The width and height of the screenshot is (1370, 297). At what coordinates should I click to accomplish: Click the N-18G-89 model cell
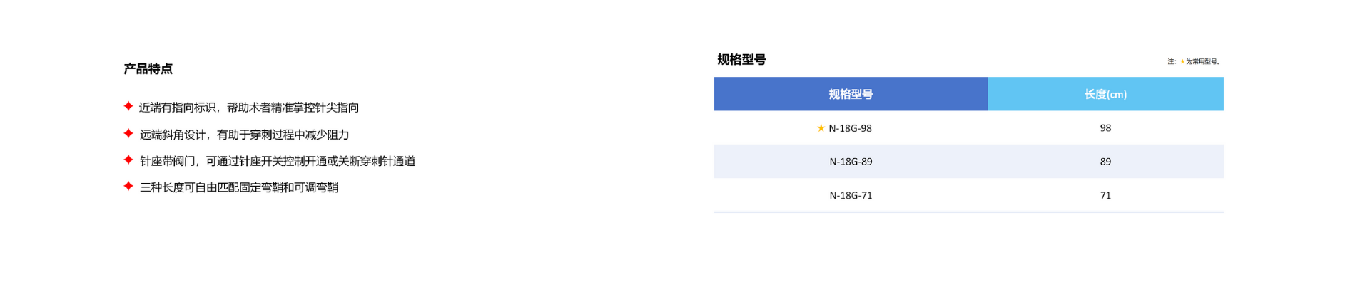click(x=851, y=162)
